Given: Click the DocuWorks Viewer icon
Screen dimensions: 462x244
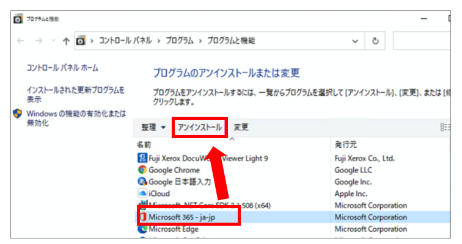Looking at the screenshot, I should pos(142,158).
